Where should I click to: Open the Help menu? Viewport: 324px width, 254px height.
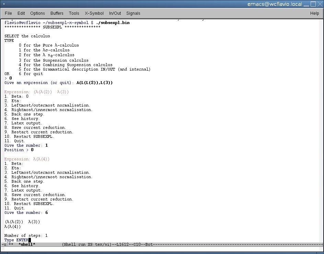[x=314, y=13]
